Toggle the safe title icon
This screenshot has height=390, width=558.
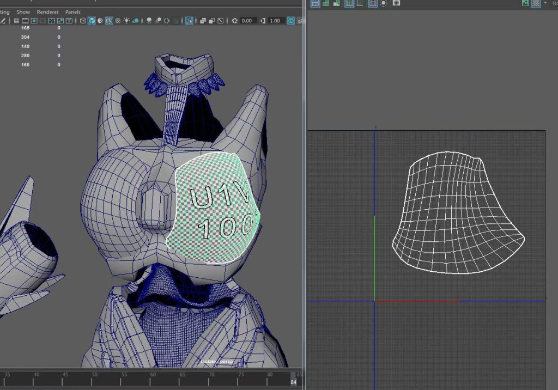click(x=69, y=21)
